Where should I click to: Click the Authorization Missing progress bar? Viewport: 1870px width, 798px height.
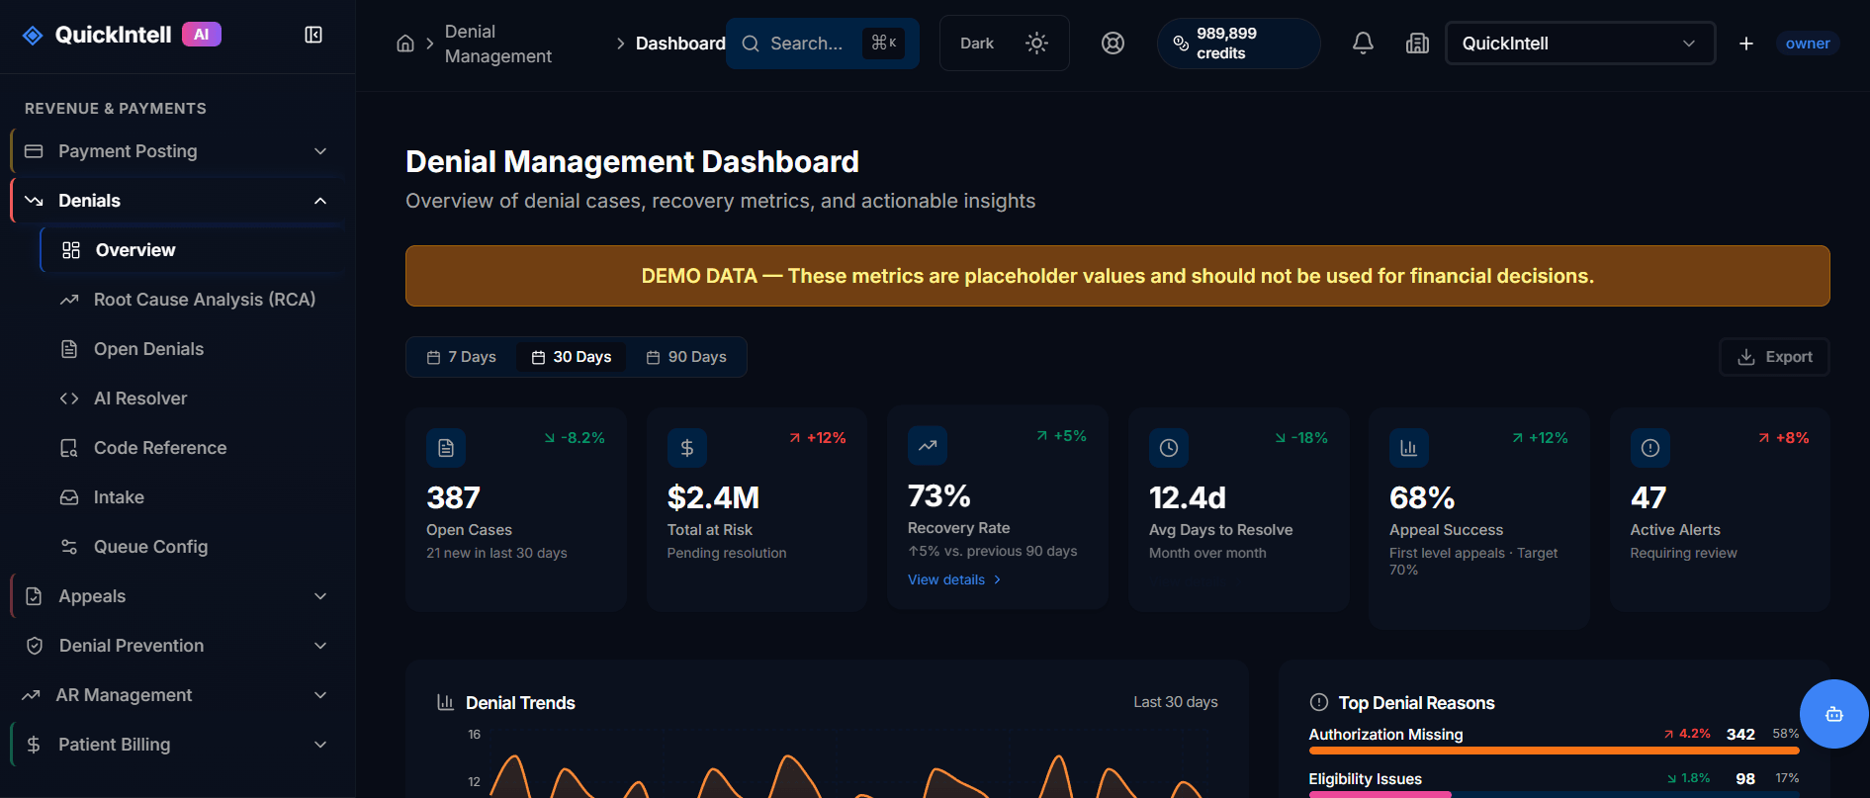tap(1554, 751)
